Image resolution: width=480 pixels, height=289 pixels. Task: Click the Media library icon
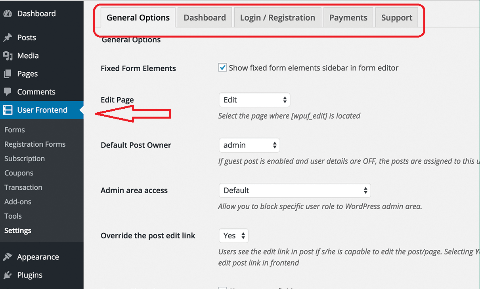pos(8,56)
